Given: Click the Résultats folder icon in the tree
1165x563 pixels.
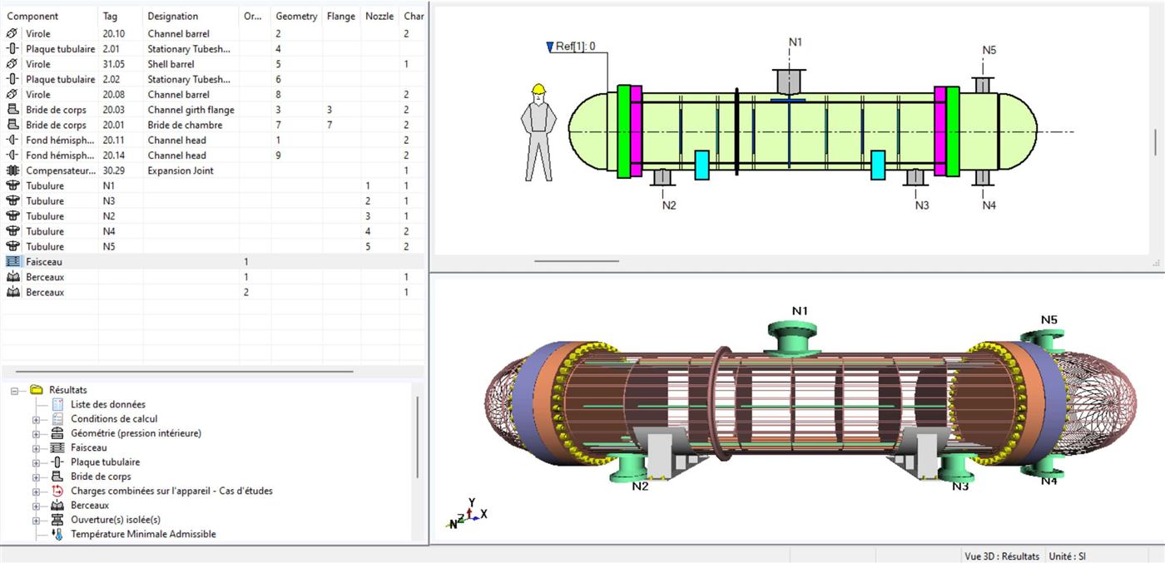Looking at the screenshot, I should [x=36, y=389].
